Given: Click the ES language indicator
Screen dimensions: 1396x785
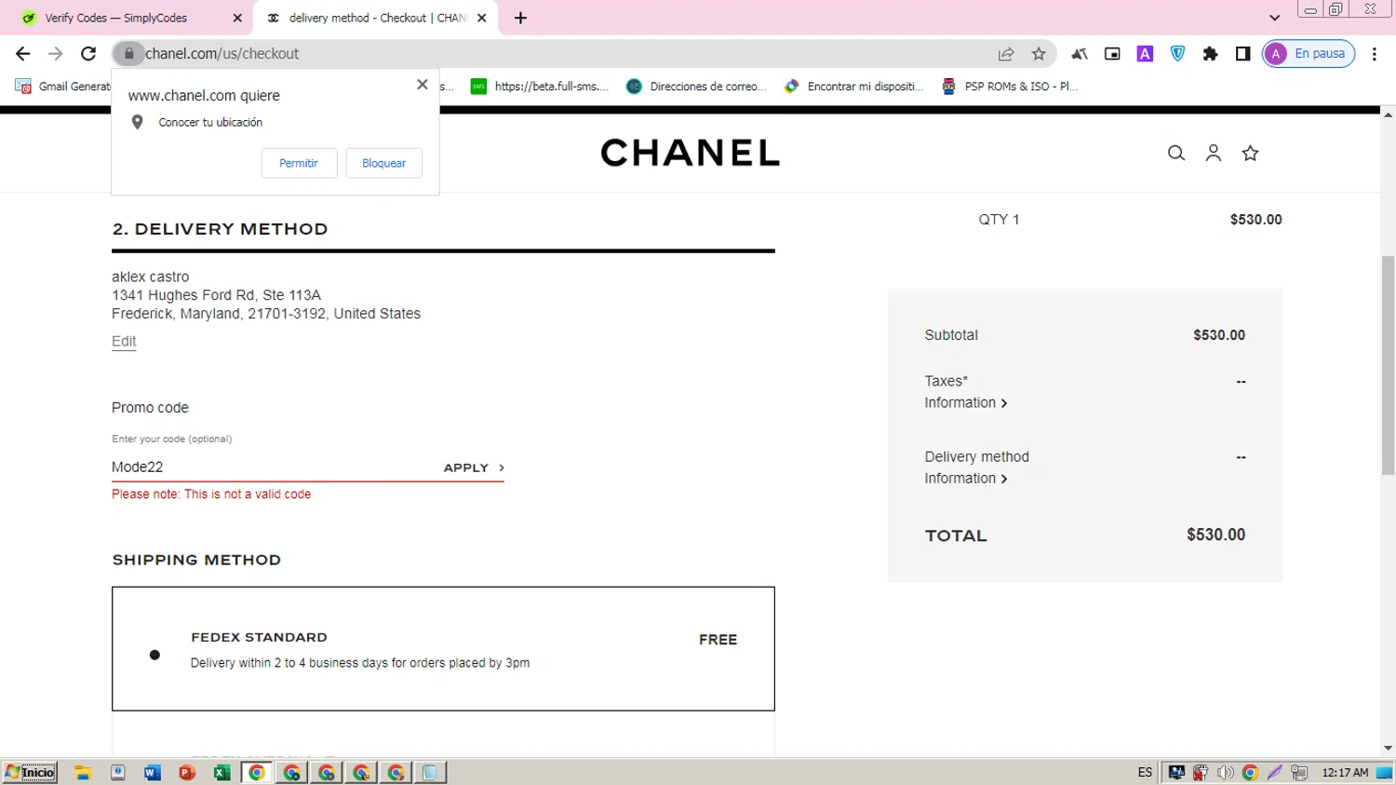Looking at the screenshot, I should 1145,772.
